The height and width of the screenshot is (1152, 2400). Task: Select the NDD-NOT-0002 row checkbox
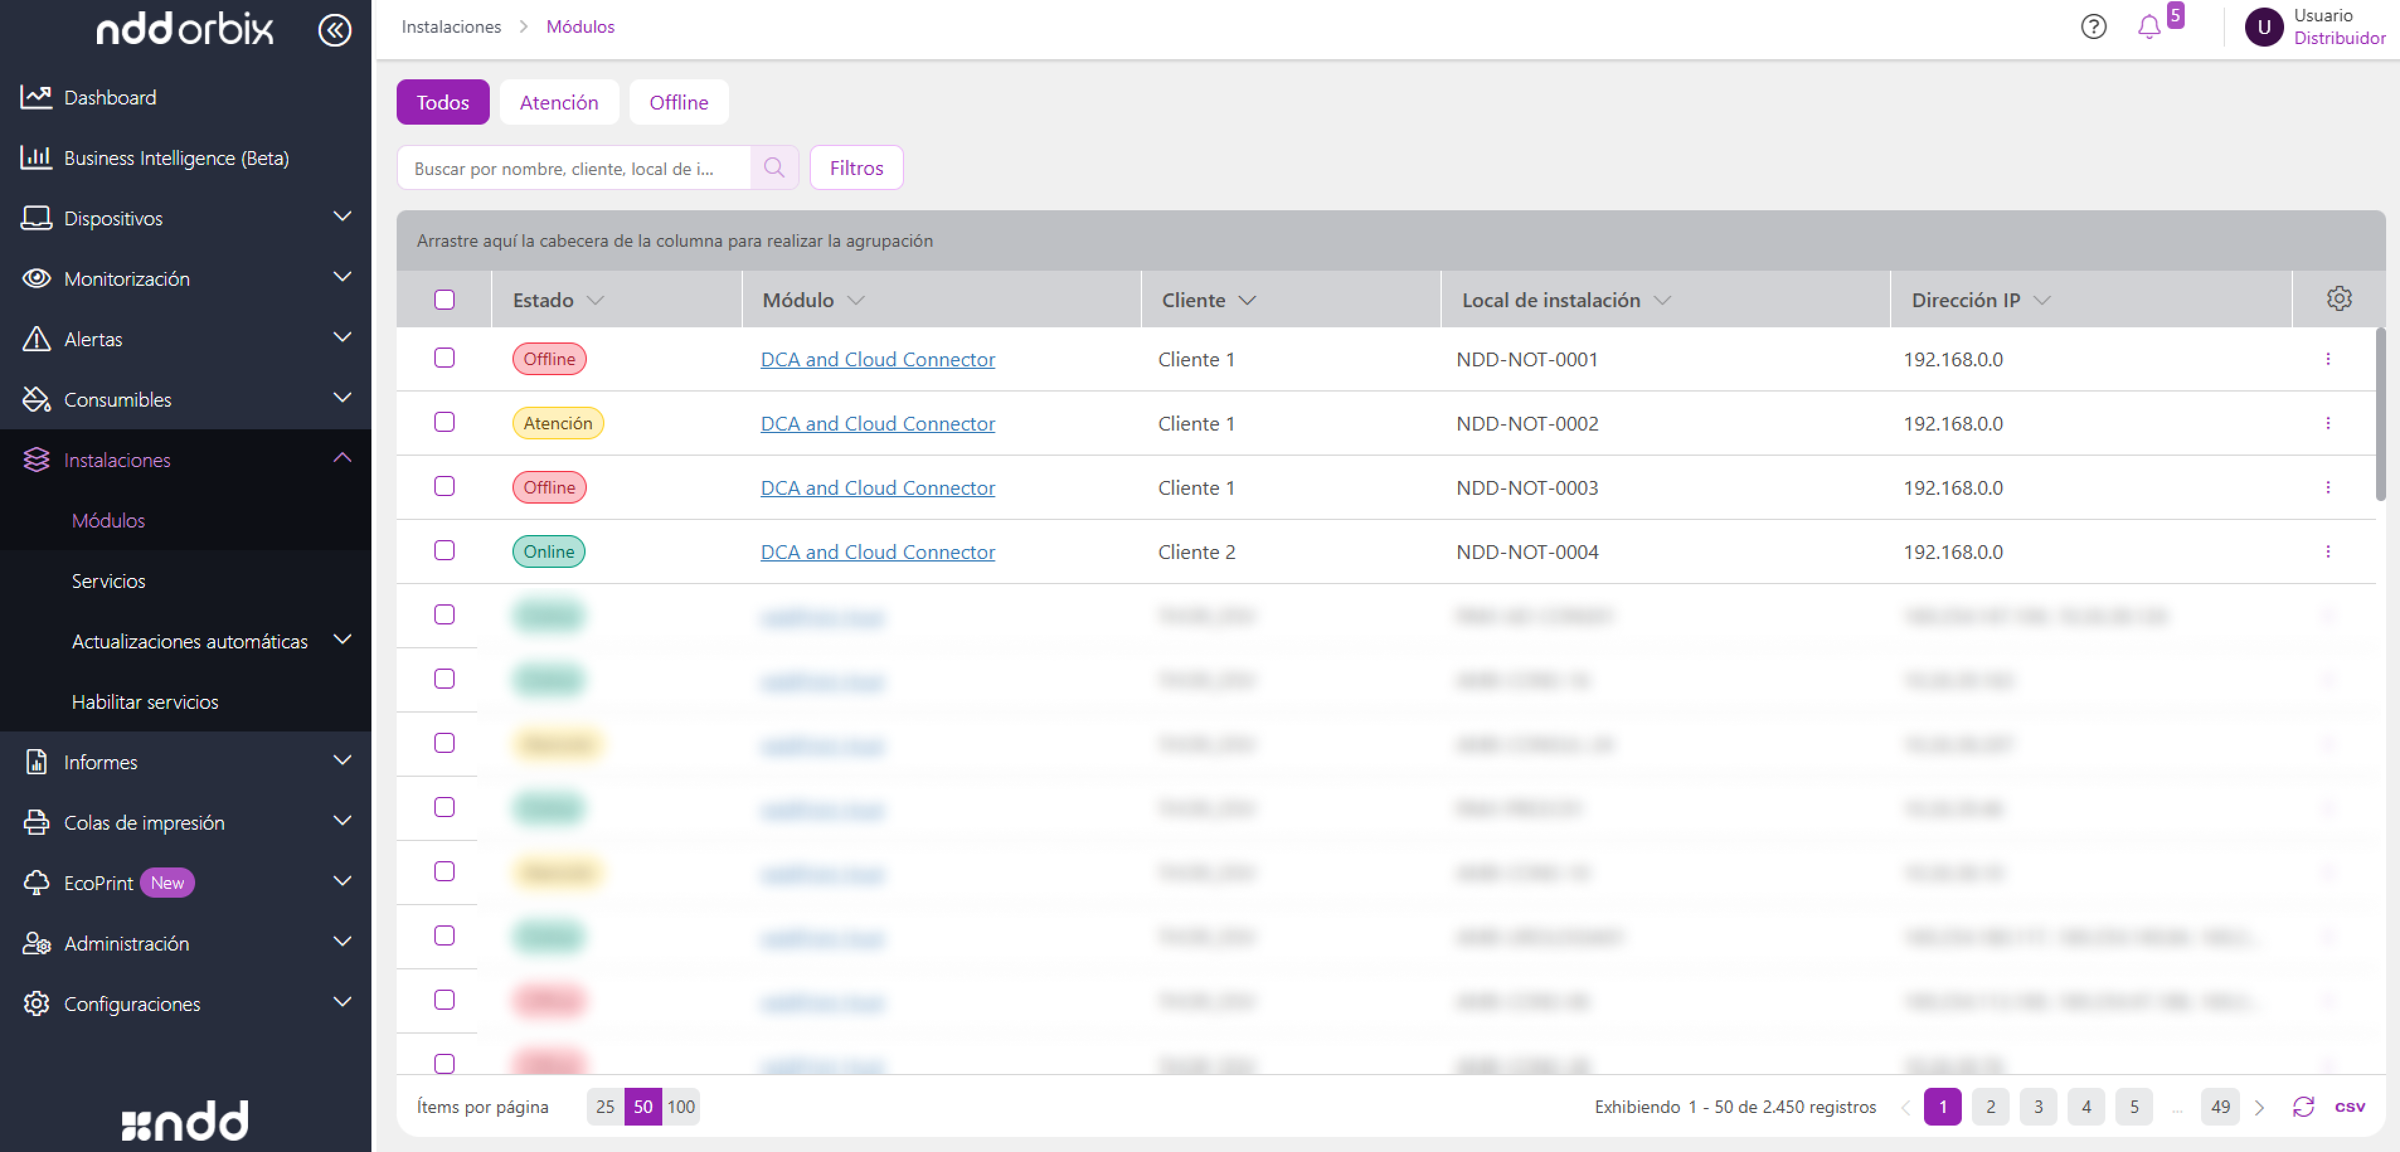444,423
